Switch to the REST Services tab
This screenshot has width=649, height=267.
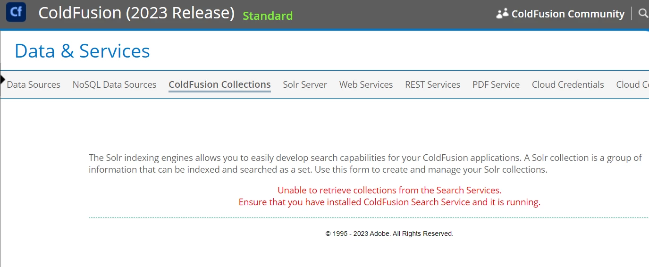tap(432, 84)
